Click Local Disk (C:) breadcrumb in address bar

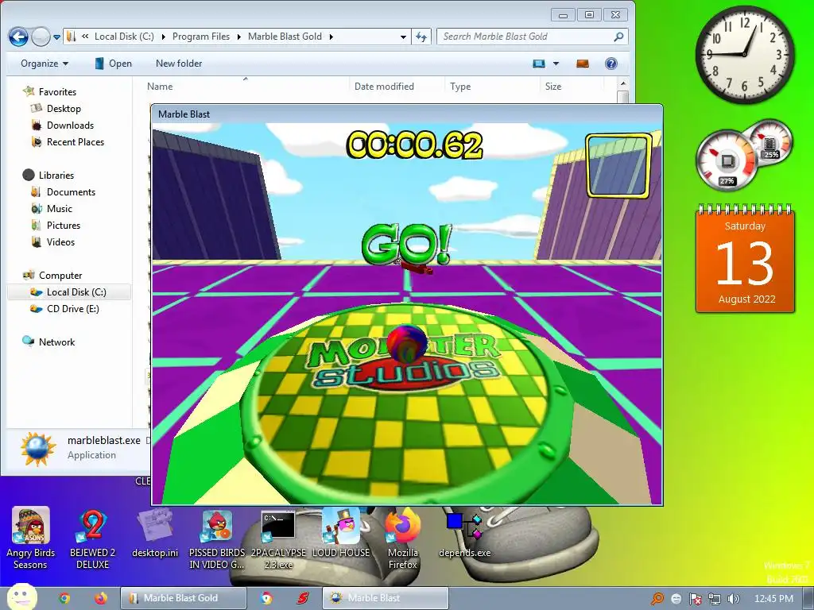tap(124, 37)
